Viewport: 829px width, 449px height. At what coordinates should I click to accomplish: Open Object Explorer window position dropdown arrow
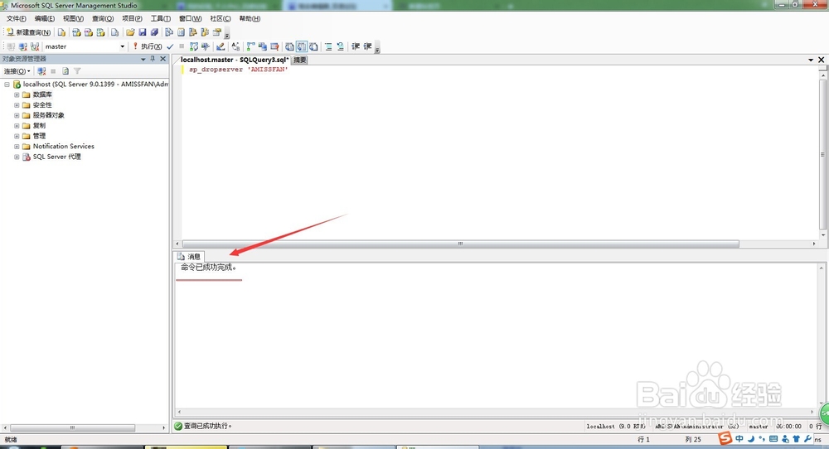click(143, 59)
